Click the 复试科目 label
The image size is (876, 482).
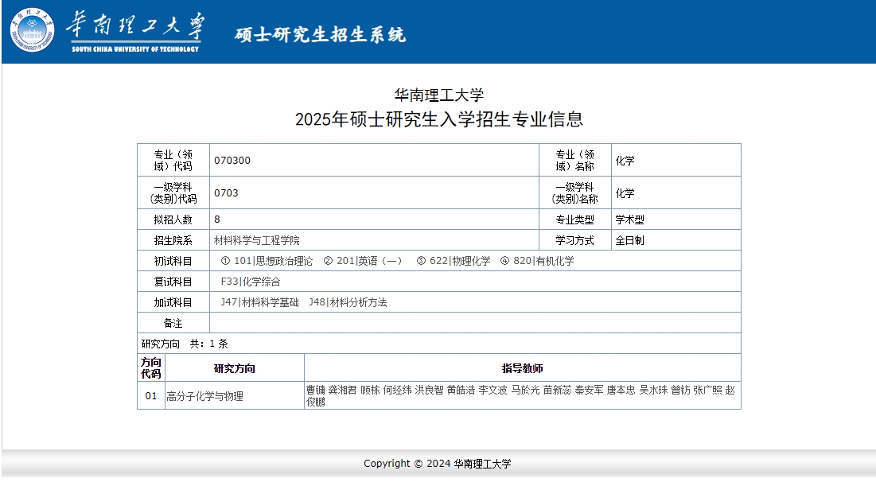173,282
